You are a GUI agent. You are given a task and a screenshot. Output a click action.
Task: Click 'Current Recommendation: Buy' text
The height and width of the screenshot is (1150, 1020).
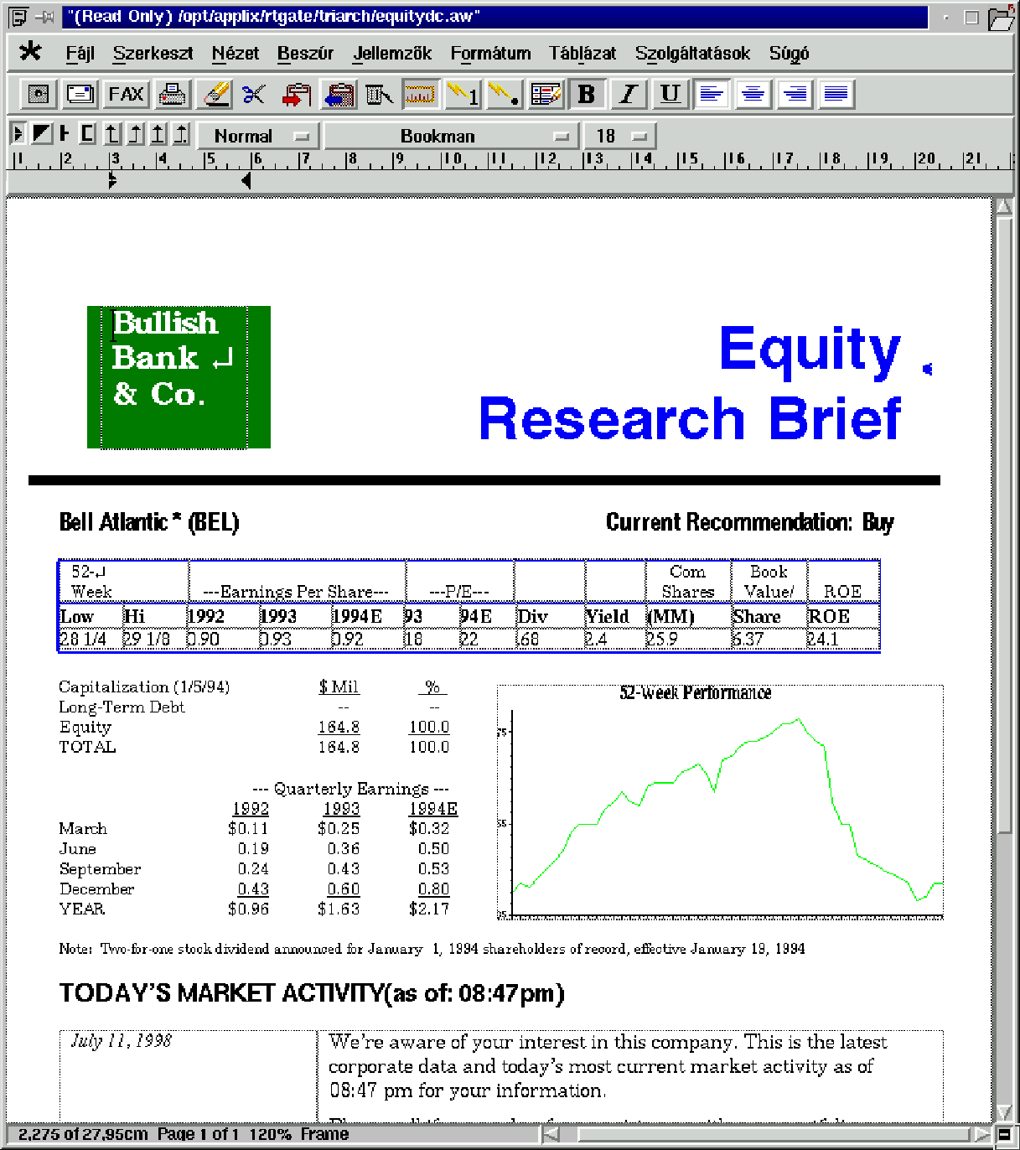click(x=749, y=522)
